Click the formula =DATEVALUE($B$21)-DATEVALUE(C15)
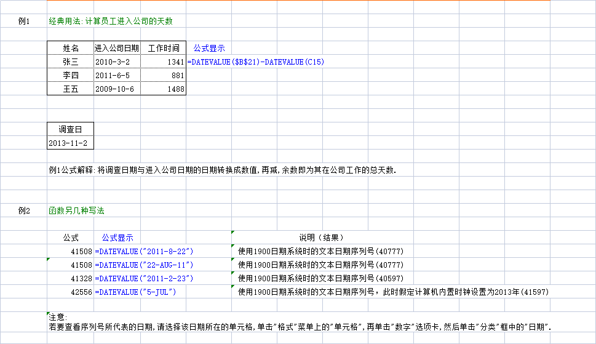 coord(255,62)
